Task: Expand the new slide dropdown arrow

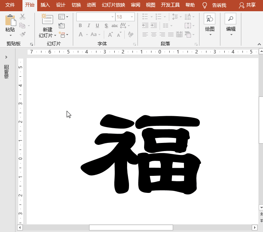Action: click(x=55, y=35)
